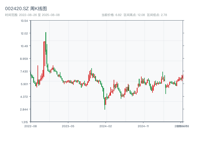Click the 002420.SZ 周K线图 chart title
The width and height of the screenshot is (203, 152).
coord(26,9)
